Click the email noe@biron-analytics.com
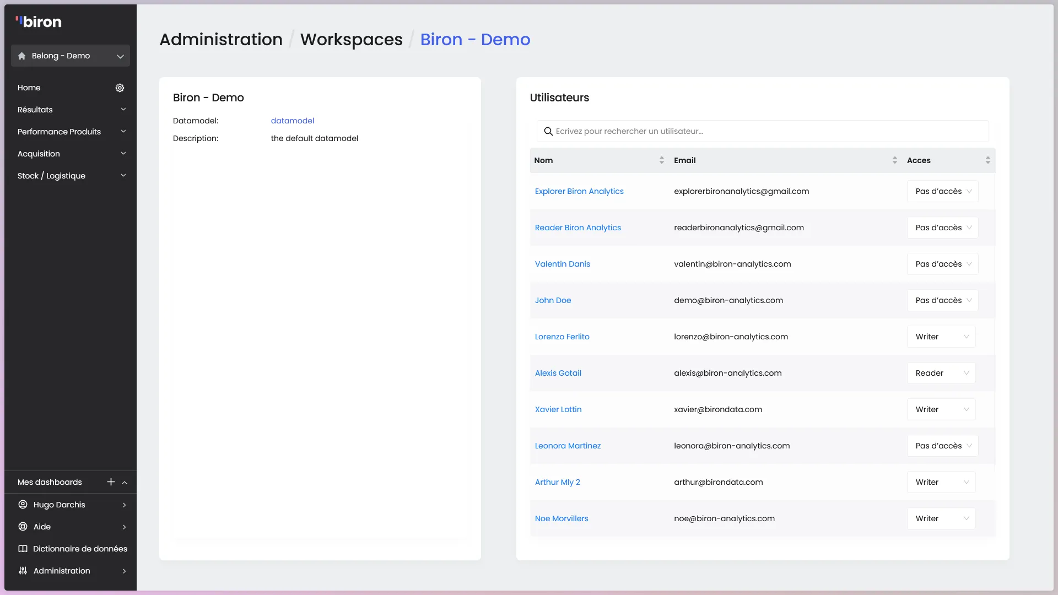 pyautogui.click(x=724, y=518)
